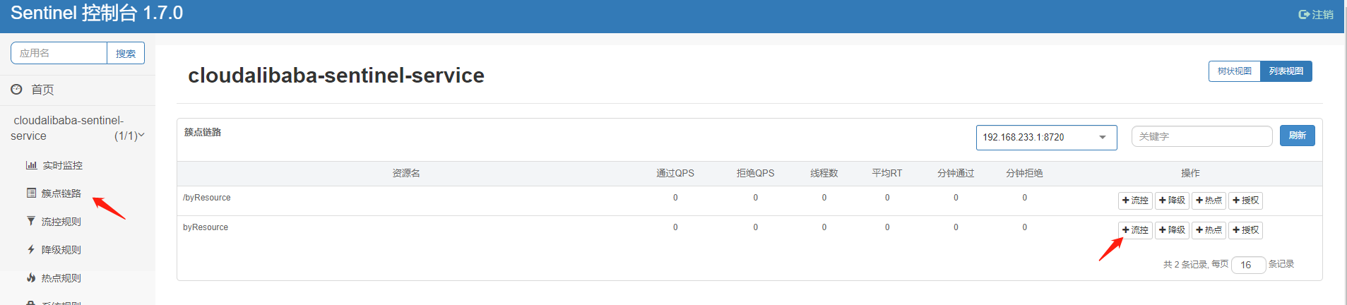Add 热点 rule for byResource row
Screen dimensions: 1347x305
click(1209, 230)
